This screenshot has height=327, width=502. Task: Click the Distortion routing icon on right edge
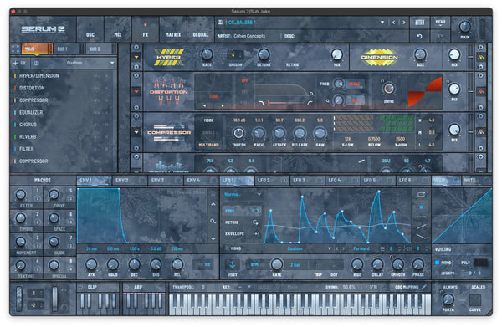[x=481, y=91]
